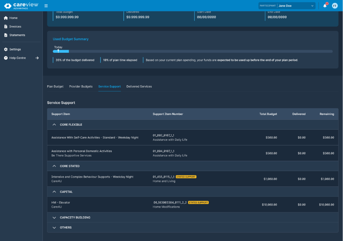The height and width of the screenshot is (241, 343).
Task: Expand the Capacity Building section
Action: 54,218
